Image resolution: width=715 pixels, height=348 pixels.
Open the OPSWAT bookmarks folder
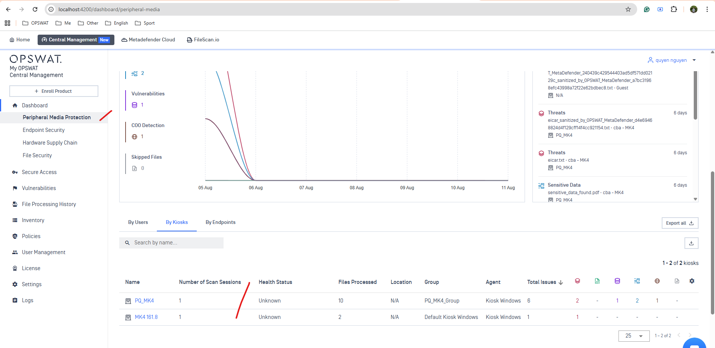pyautogui.click(x=35, y=23)
